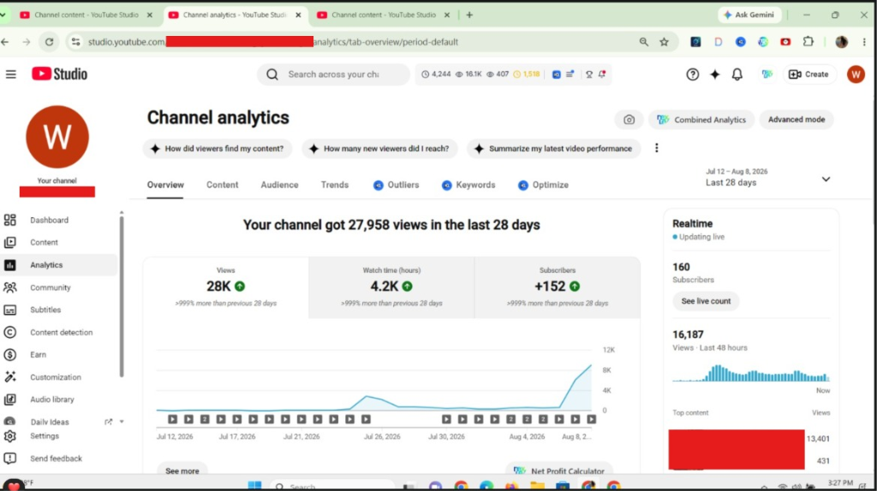This screenshot has width=877, height=491.
Task: Switch to the Content analytics tab
Action: pos(222,185)
